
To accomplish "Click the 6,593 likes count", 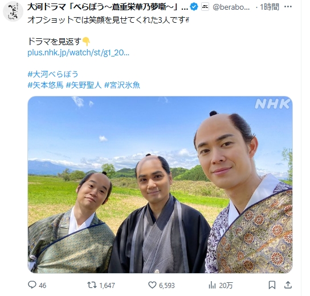I will click(x=167, y=286).
